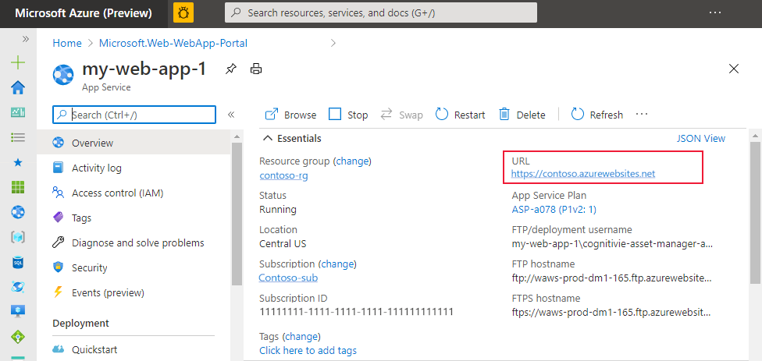The height and width of the screenshot is (361, 762).
Task: Go to Home breadcrumb
Action: pos(67,43)
